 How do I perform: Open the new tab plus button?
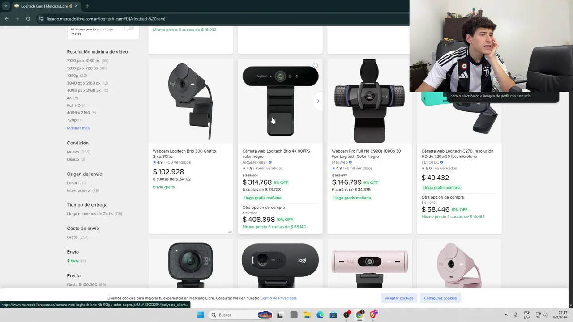click(87, 6)
